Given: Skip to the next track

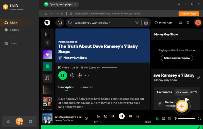Looking at the screenshot, I should tap(130, 116).
